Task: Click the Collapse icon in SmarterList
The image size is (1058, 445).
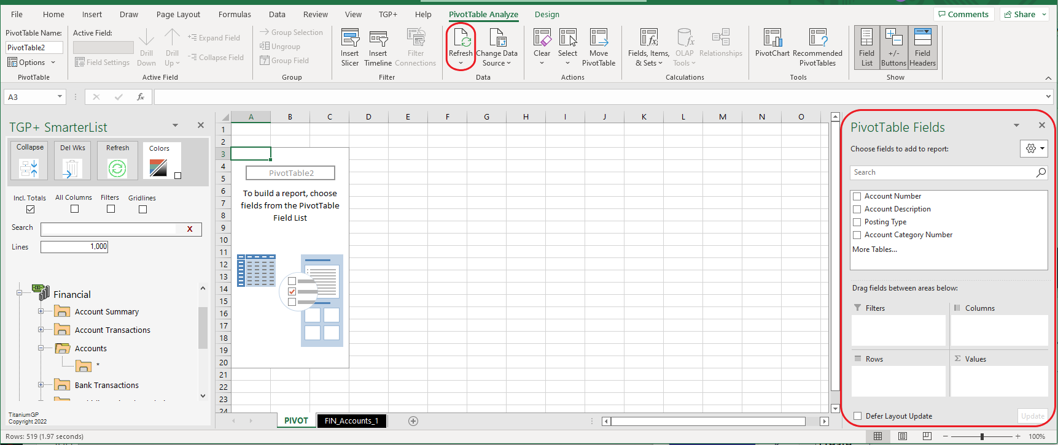Action: coord(29,168)
